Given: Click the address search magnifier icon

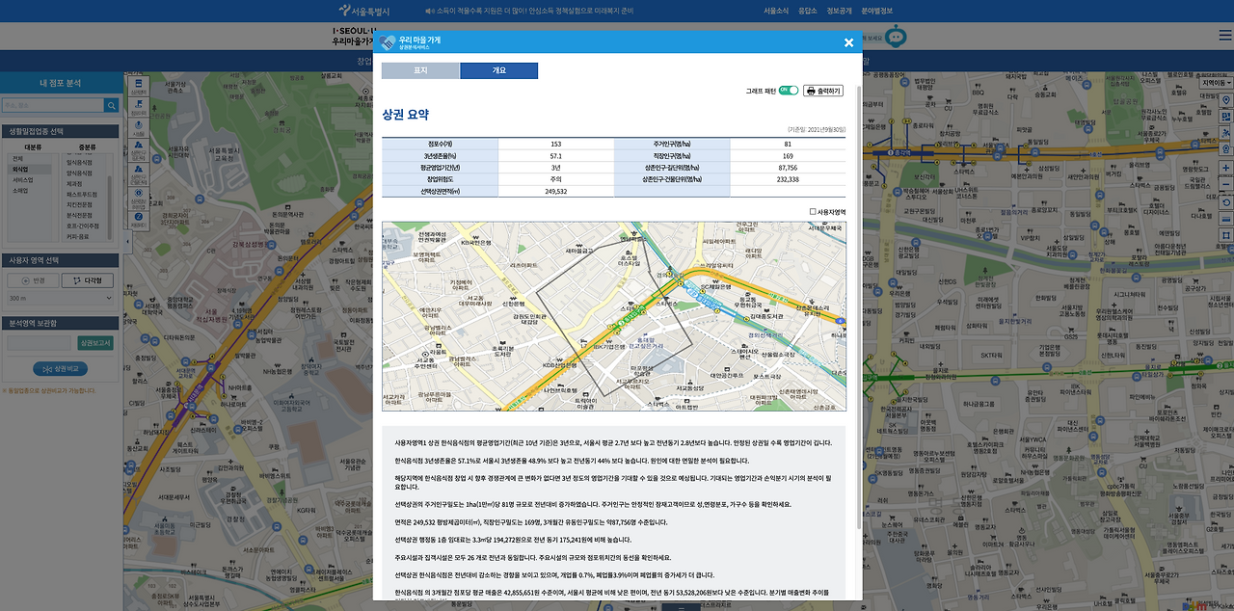Looking at the screenshot, I should (112, 105).
